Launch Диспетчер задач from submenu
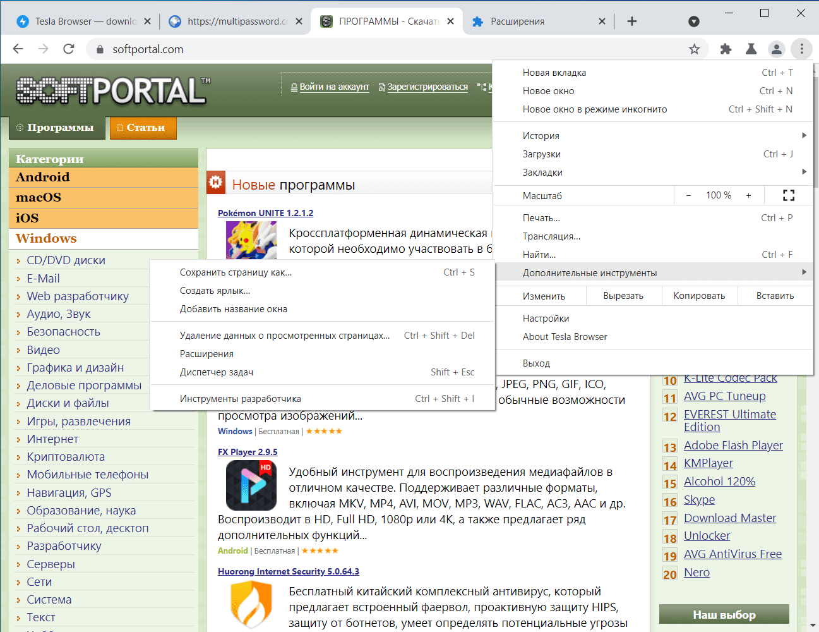Viewport: 819px width, 632px height. pos(322,372)
